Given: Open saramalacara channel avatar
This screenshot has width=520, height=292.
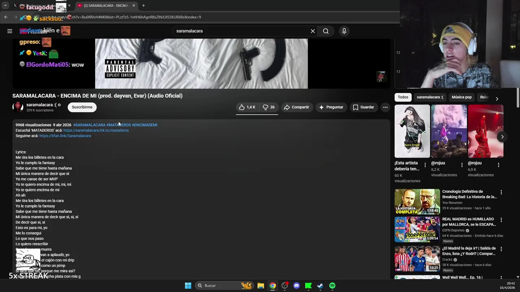Looking at the screenshot, I should [18, 107].
